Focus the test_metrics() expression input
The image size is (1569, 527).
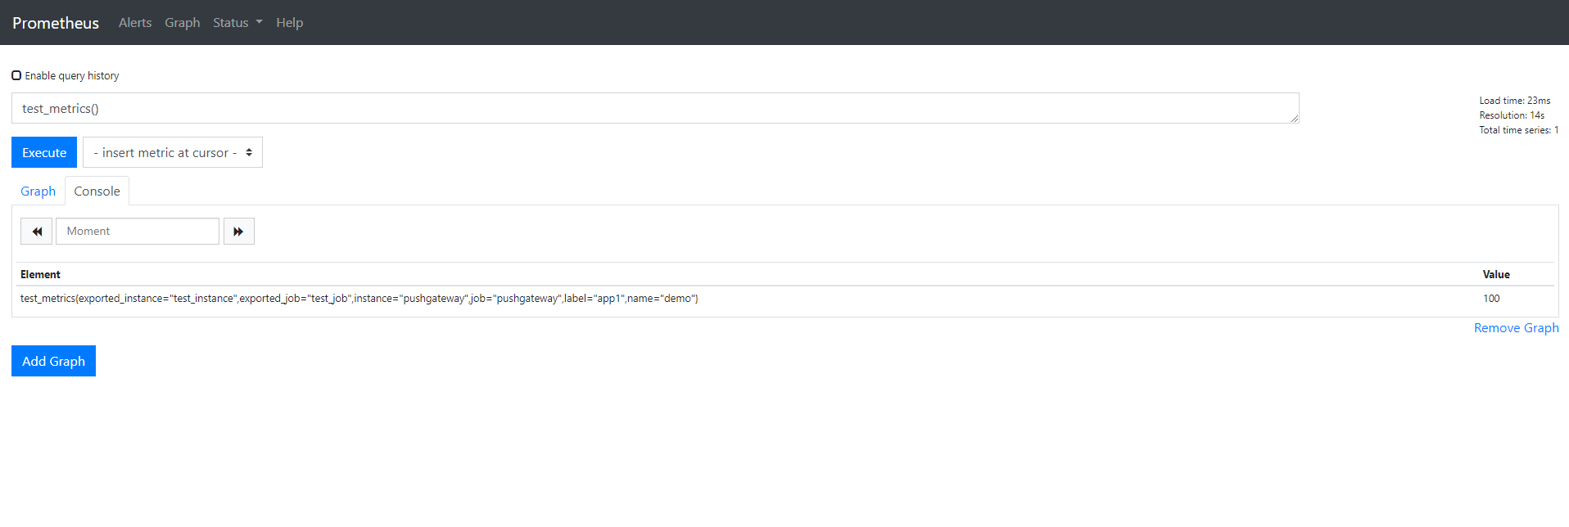[655, 108]
